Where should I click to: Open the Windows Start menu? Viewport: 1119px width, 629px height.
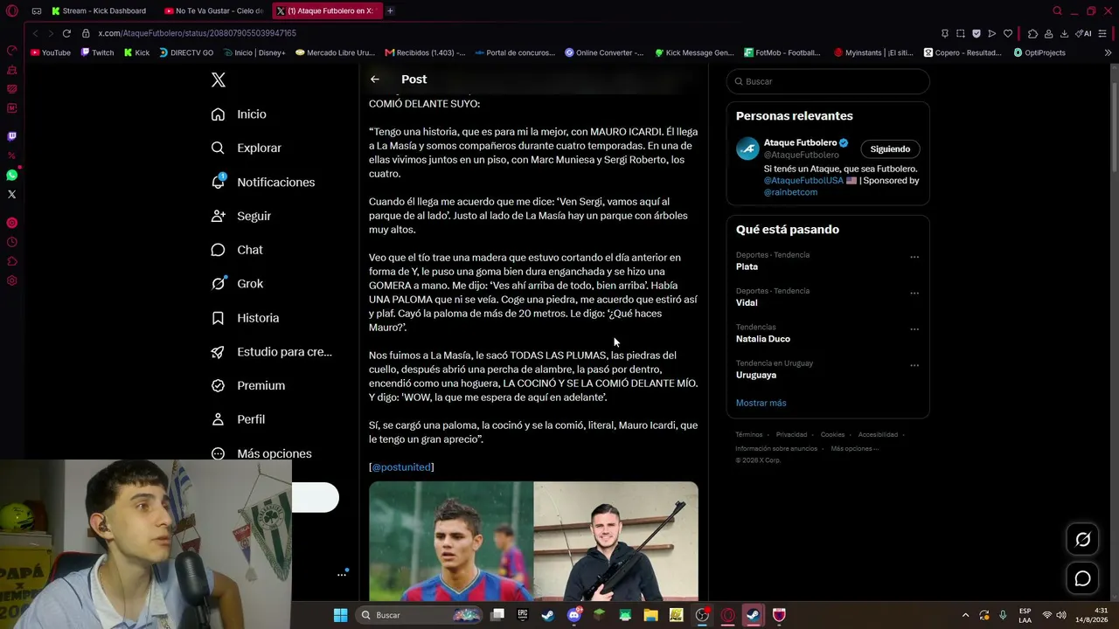[340, 615]
